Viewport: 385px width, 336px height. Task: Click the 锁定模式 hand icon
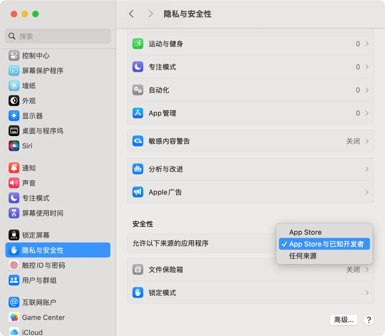click(x=138, y=292)
